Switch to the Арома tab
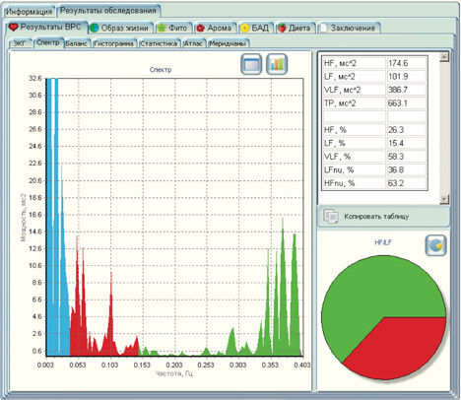 click(x=215, y=28)
